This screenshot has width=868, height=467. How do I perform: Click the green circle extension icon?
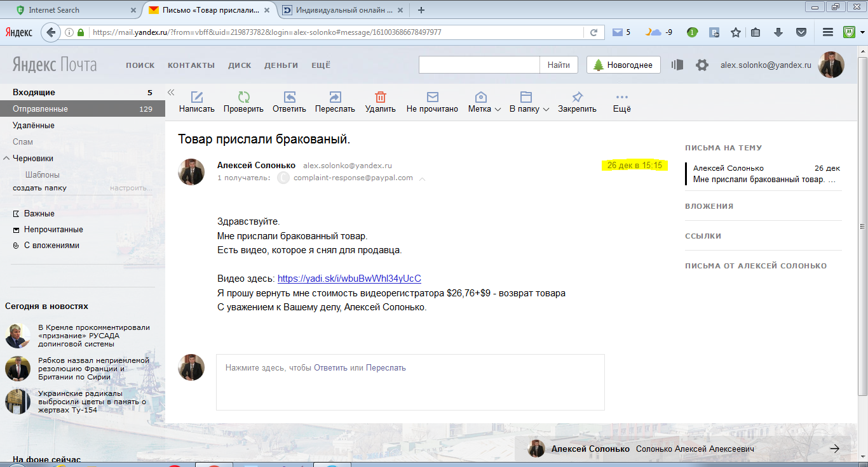coord(692,32)
